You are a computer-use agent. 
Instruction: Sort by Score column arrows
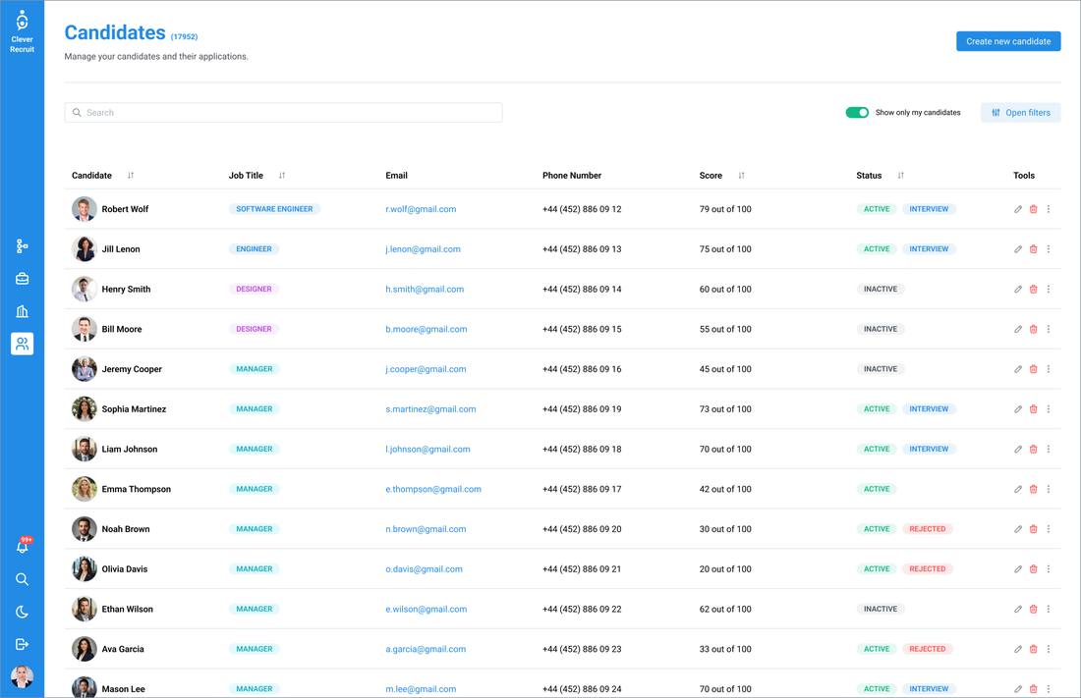(x=741, y=176)
